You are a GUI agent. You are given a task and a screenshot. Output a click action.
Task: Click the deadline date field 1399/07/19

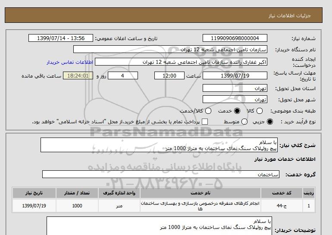tap(235, 75)
